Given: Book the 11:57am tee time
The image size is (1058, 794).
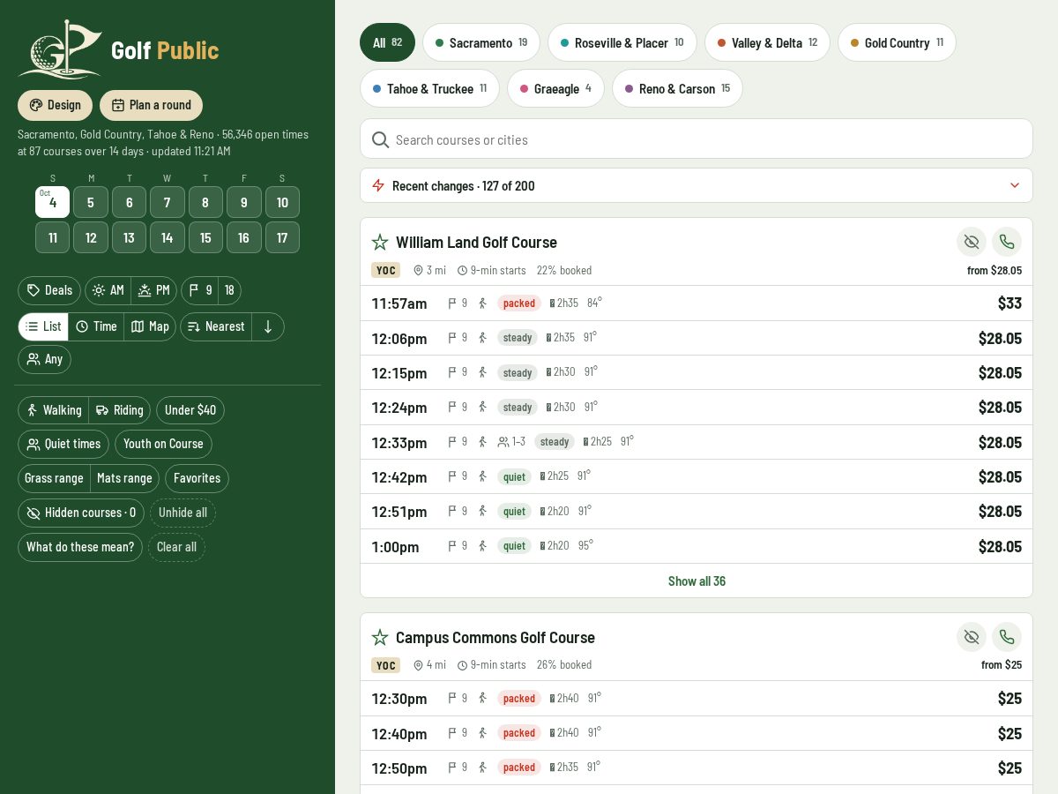Looking at the screenshot, I should 697,303.
